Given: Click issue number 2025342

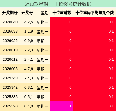Looking at the screenshot, I should [x=10, y=87].
